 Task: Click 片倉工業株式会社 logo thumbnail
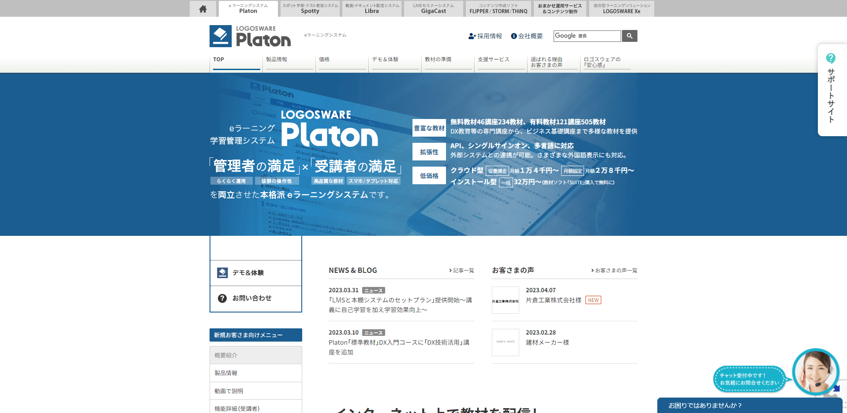pyautogui.click(x=506, y=300)
